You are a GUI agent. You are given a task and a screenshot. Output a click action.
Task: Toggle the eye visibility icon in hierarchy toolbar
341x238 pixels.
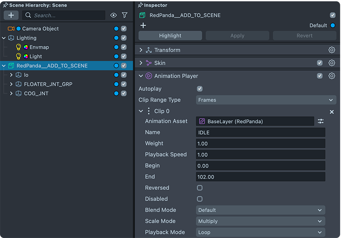tap(113, 15)
